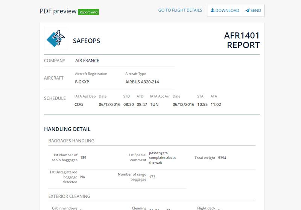Click the Aircraft Type column label
This screenshot has width=301, height=210.
click(x=135, y=74)
